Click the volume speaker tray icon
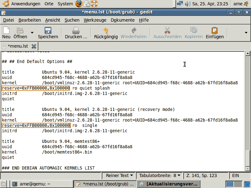 click(188, 4)
